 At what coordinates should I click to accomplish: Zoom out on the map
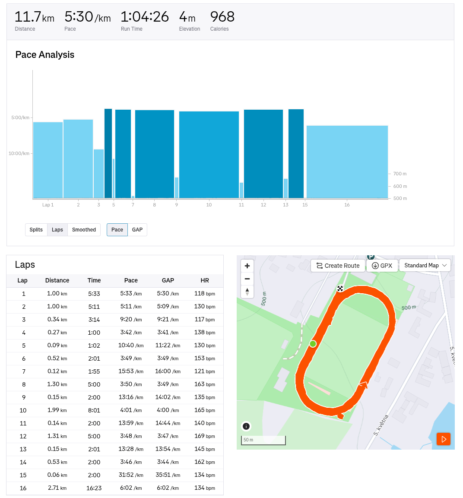point(247,279)
